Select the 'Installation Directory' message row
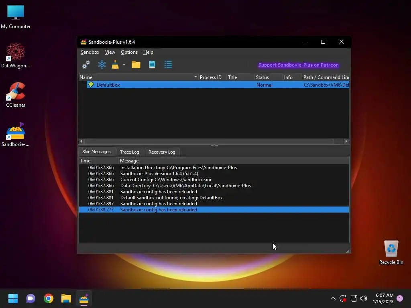 214,168
